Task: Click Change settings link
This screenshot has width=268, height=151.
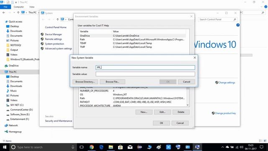Action: tap(227, 83)
